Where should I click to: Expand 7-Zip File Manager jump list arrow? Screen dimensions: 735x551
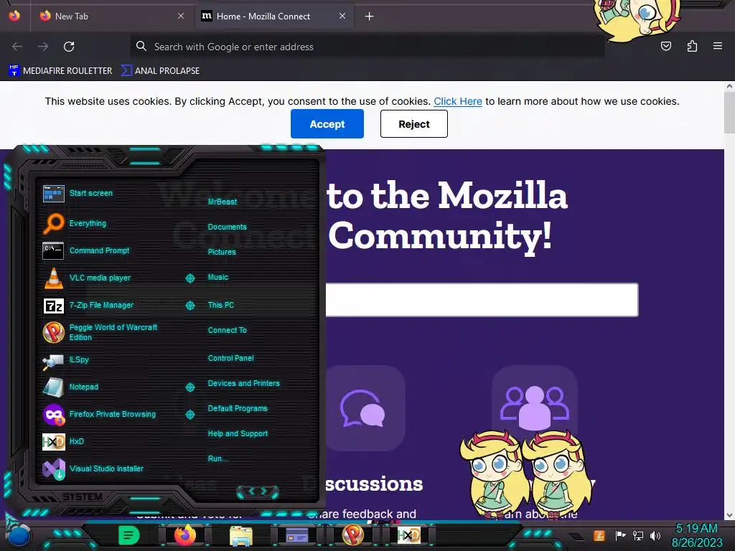click(x=189, y=306)
